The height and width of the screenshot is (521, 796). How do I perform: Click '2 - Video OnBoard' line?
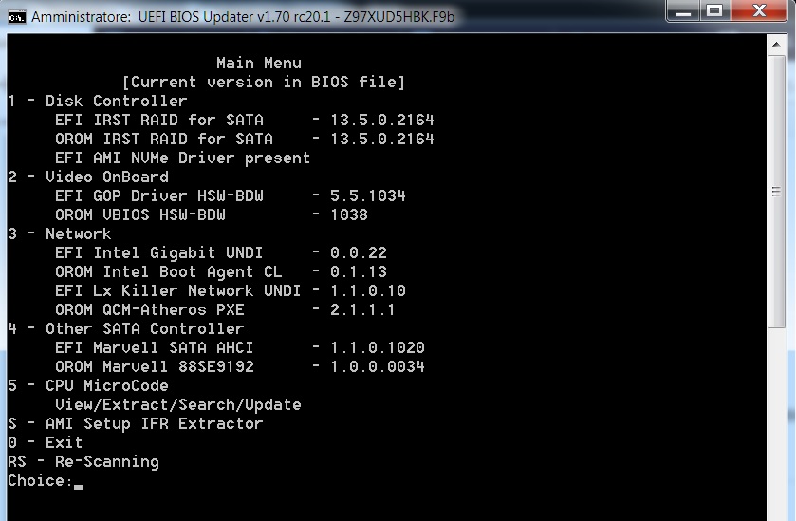click(x=88, y=177)
